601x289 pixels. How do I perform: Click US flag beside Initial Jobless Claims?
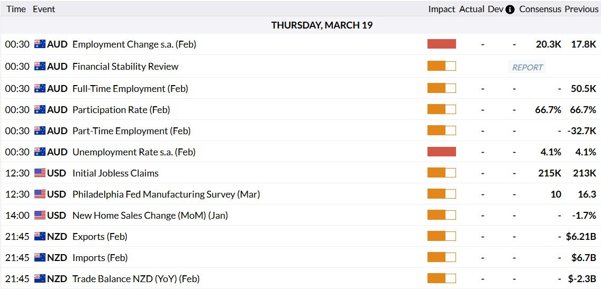[40, 173]
